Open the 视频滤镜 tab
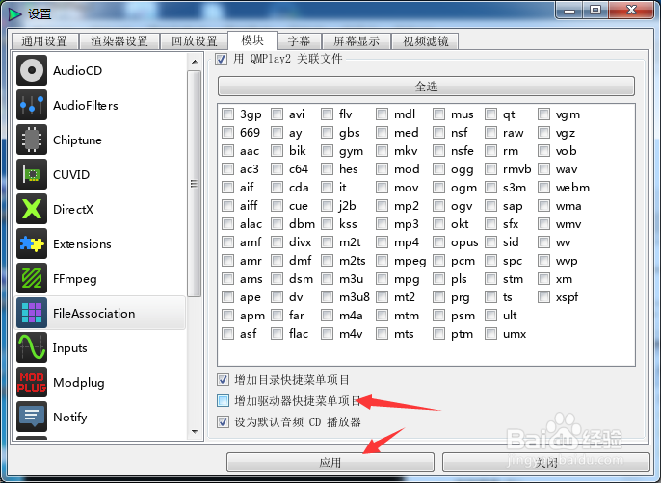661x483 pixels. click(x=425, y=41)
